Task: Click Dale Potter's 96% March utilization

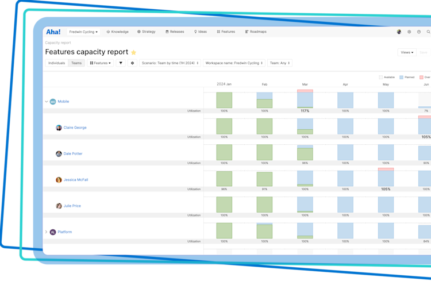Action: click(x=305, y=163)
